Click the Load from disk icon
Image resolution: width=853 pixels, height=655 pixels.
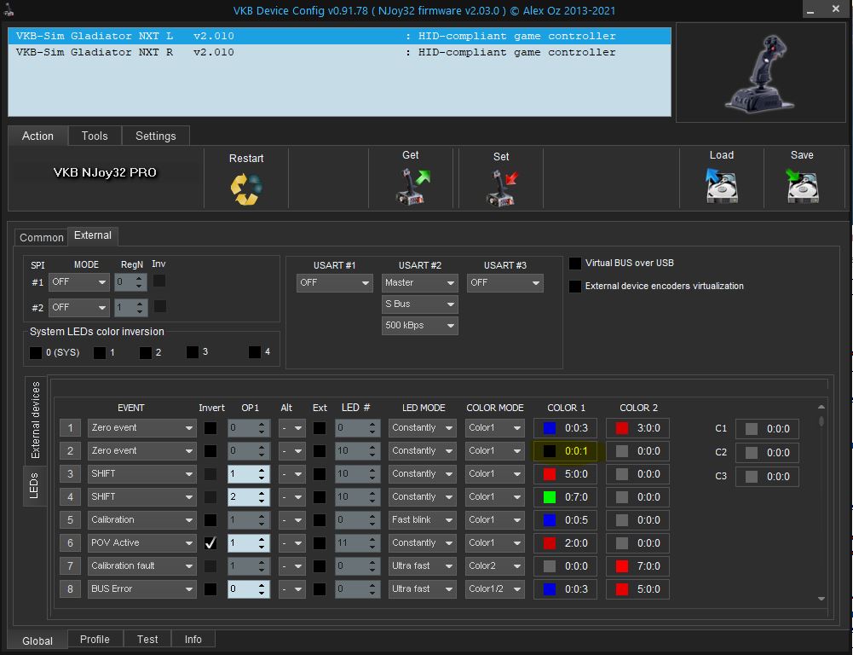click(722, 185)
